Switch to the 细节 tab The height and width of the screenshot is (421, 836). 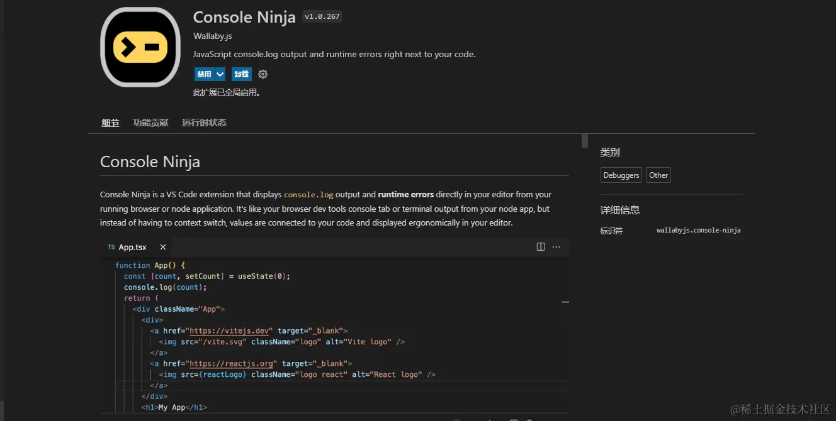(110, 123)
